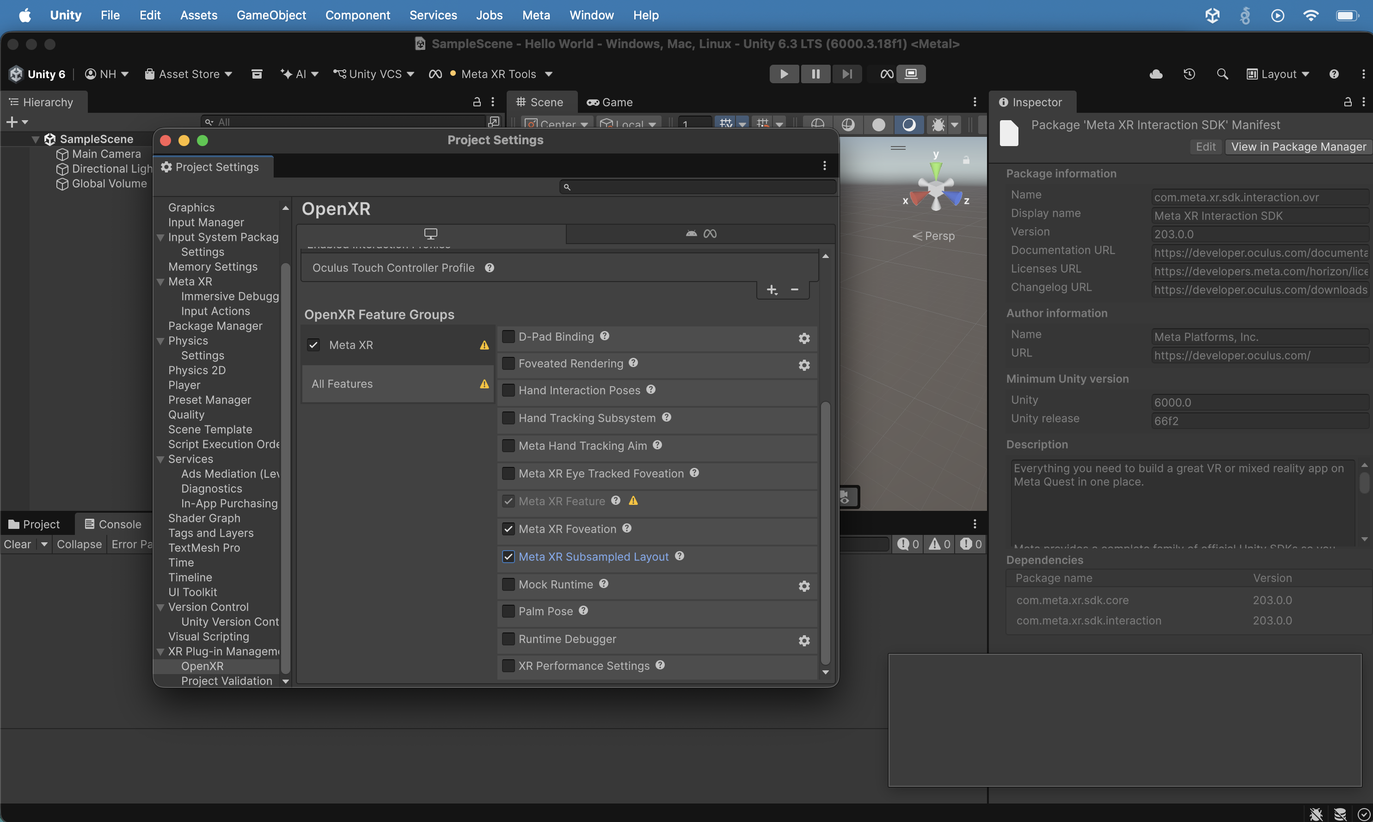Click the search magnifier in main toolbar
The height and width of the screenshot is (822, 1373).
[x=1222, y=74]
